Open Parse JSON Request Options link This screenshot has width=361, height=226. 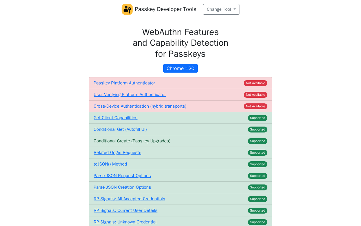click(122, 176)
